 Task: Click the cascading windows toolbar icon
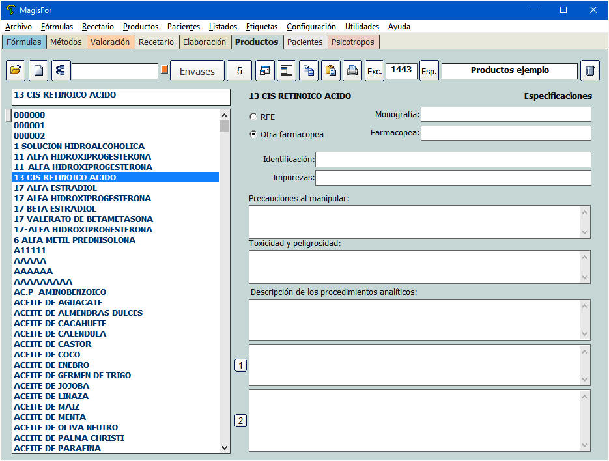pyautogui.click(x=265, y=71)
